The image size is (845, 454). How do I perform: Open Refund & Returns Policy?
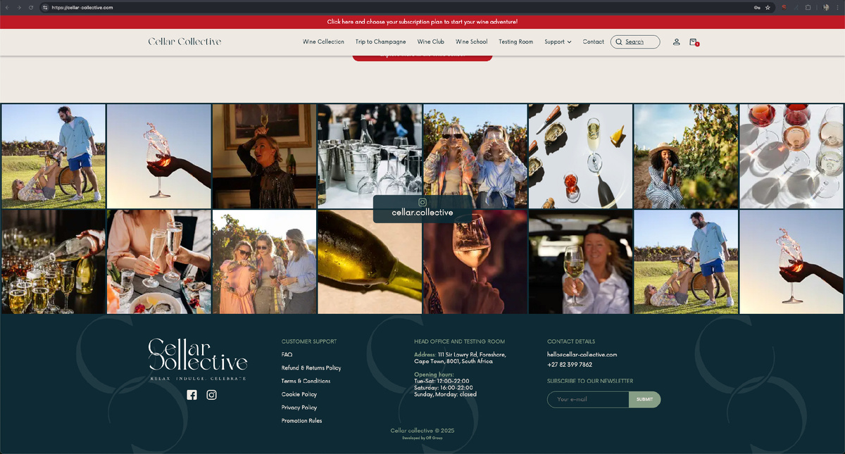(311, 368)
